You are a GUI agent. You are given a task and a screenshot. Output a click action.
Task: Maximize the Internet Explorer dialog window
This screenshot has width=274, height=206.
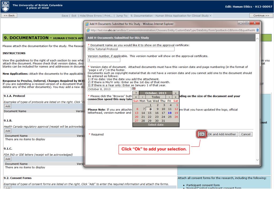[x=246, y=23]
